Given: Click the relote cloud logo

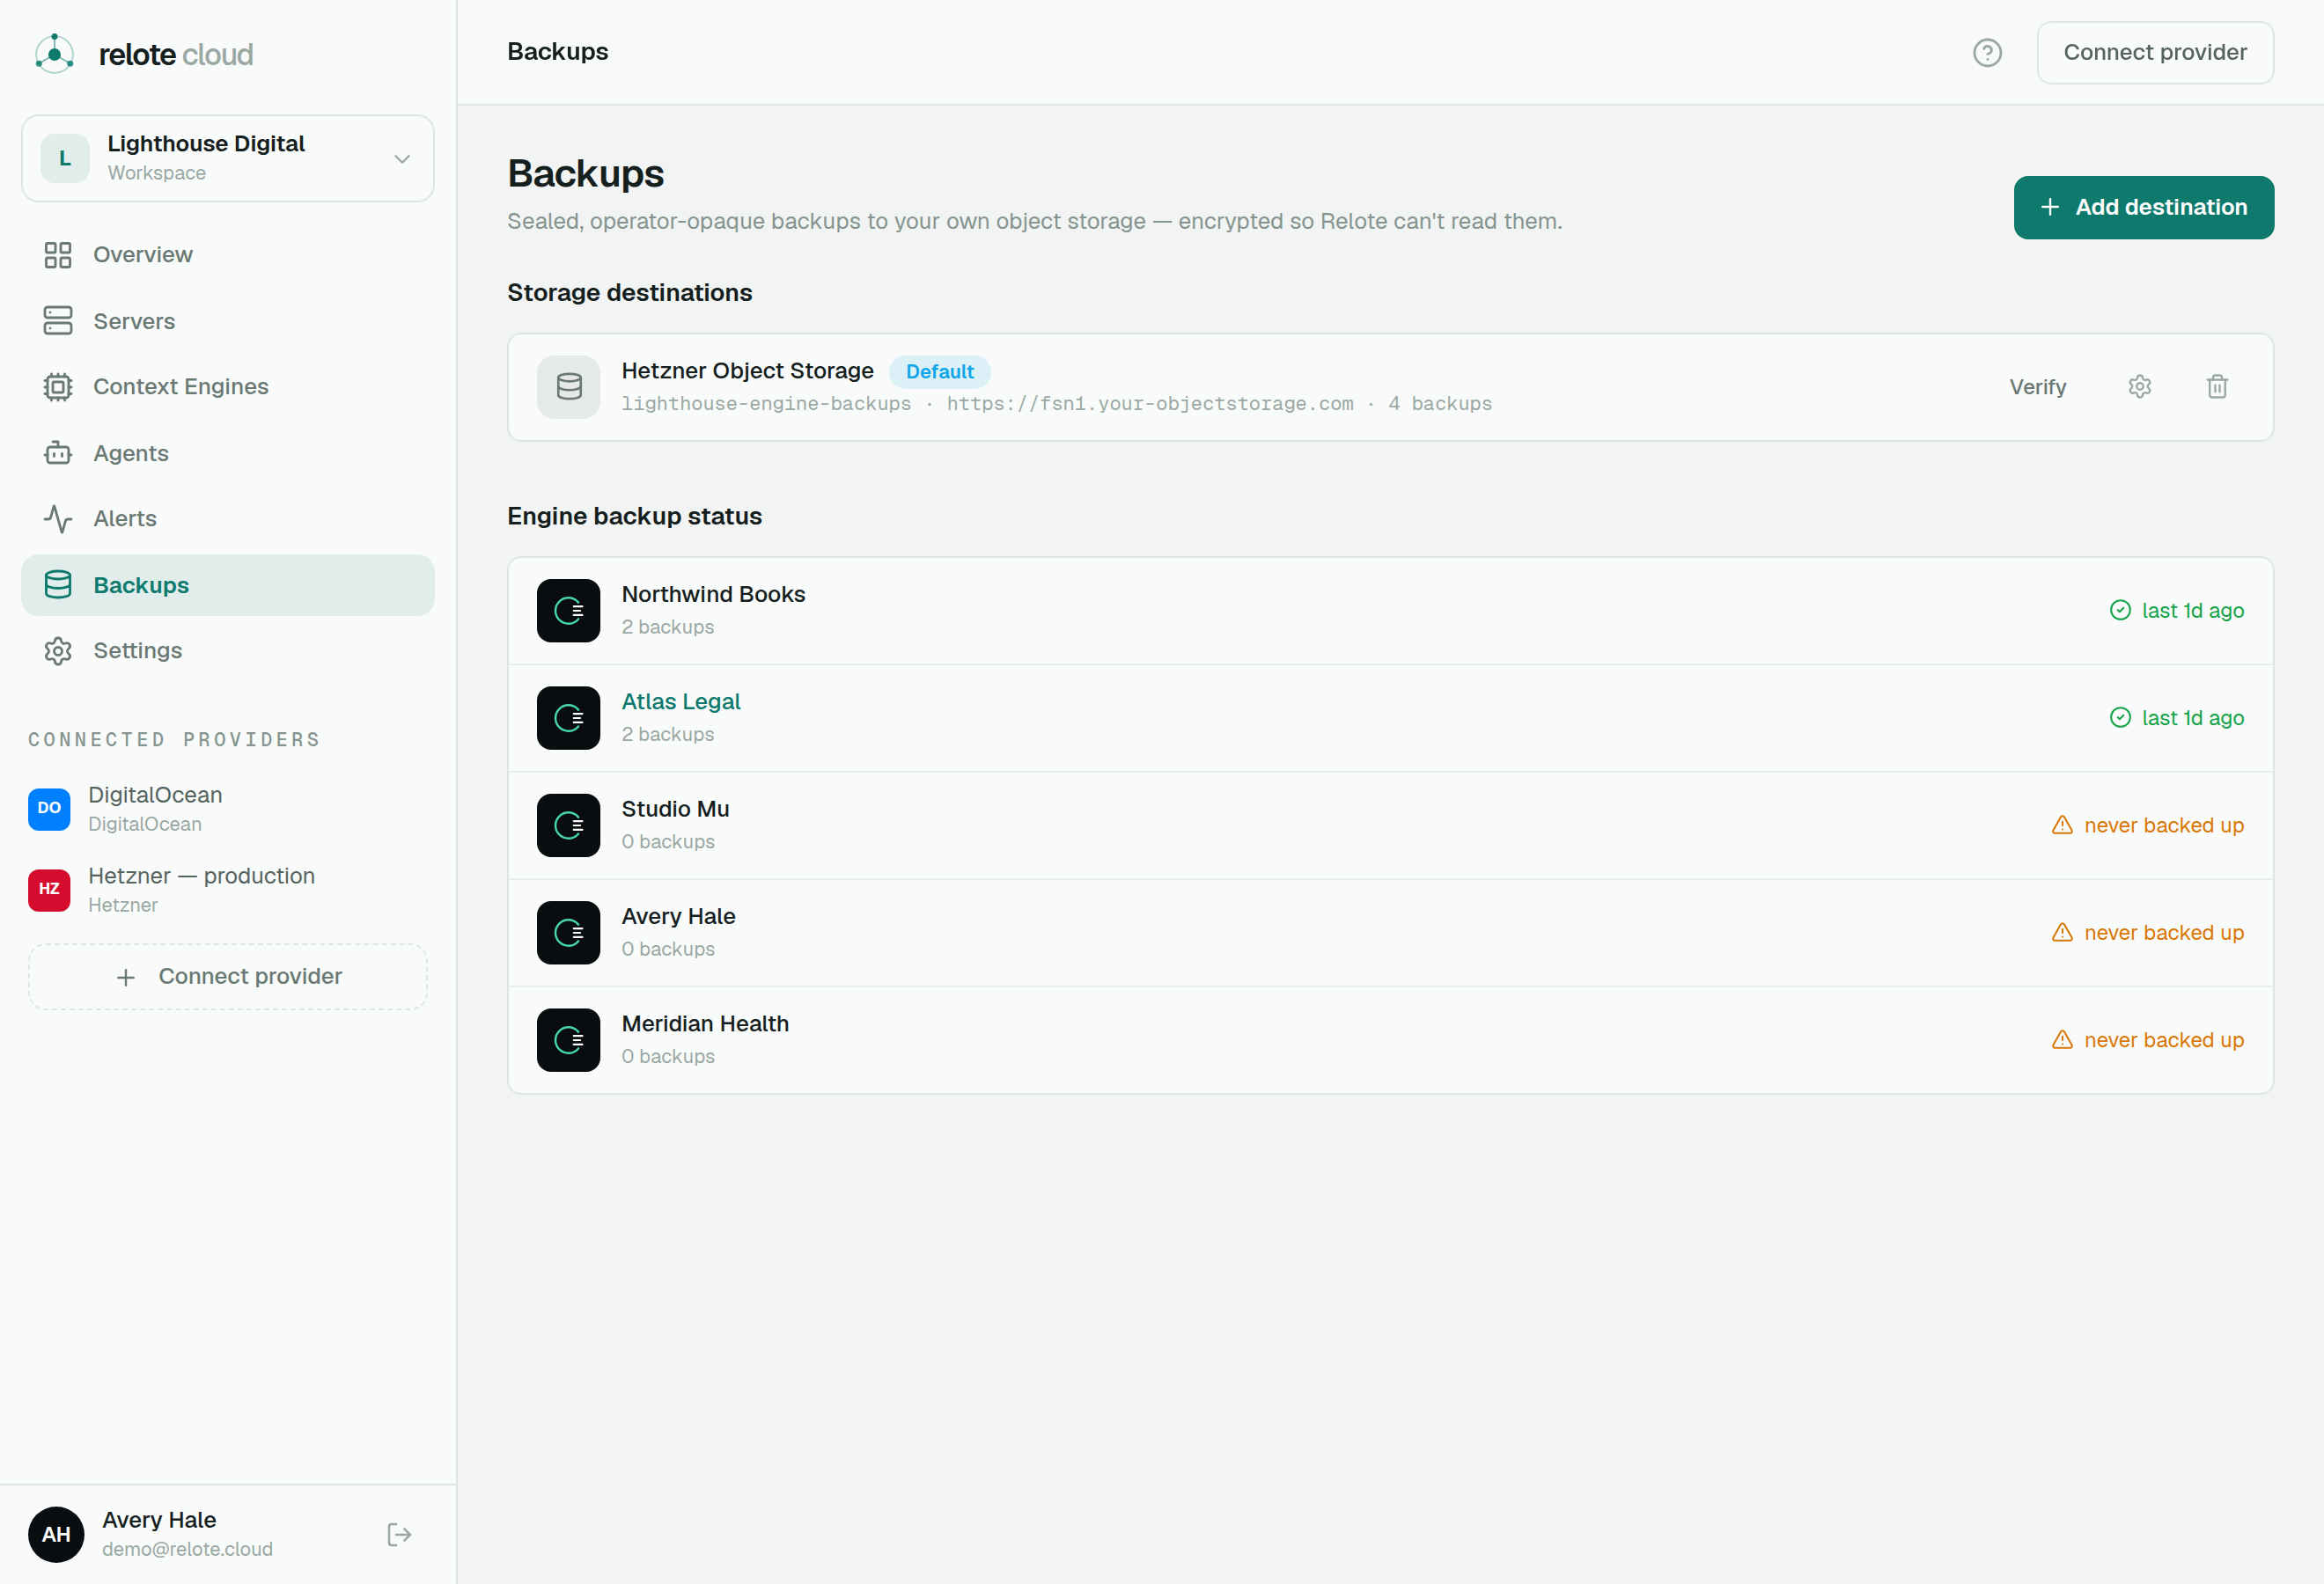Looking at the screenshot, I should 144,54.
